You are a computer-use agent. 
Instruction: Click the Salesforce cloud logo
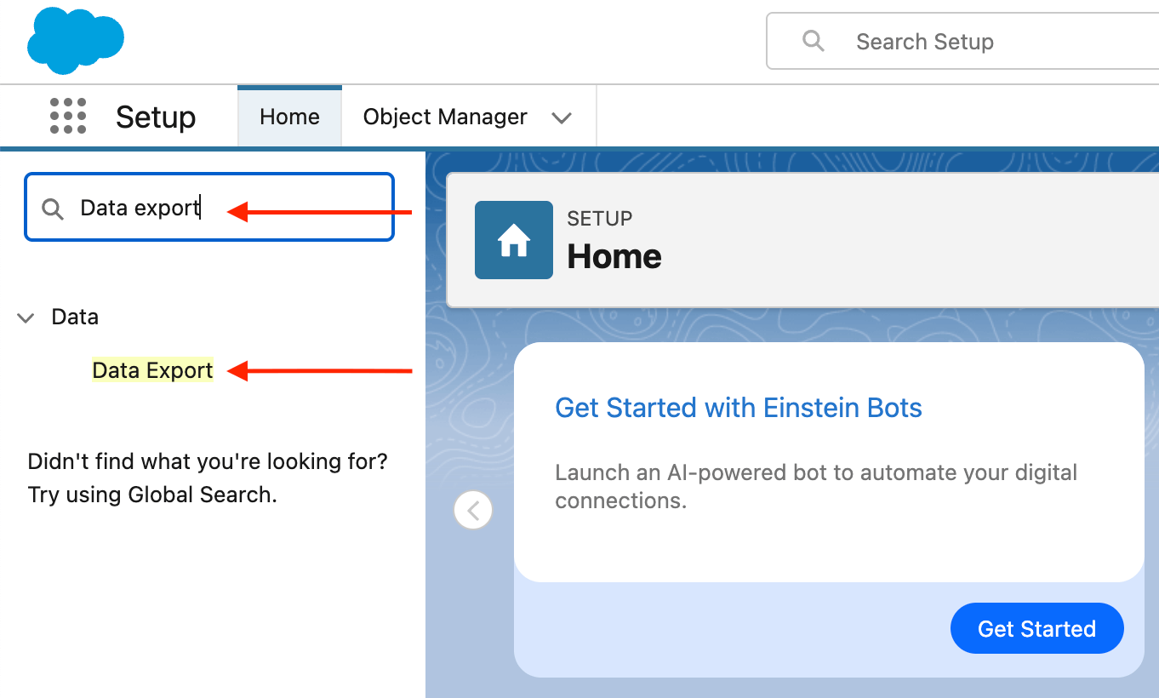[75, 40]
